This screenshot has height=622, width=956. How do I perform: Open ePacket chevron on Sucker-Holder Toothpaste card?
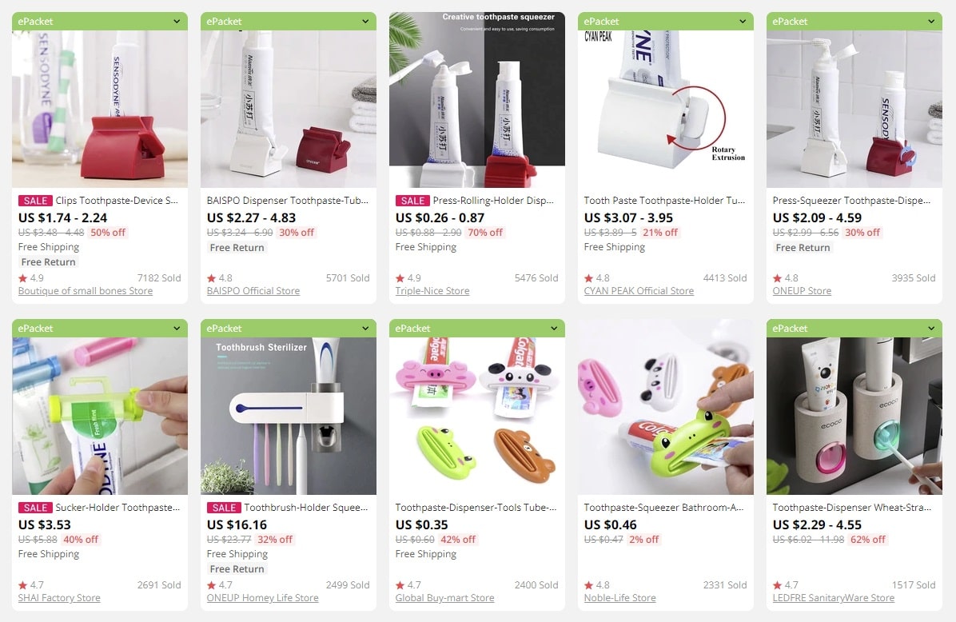(177, 328)
